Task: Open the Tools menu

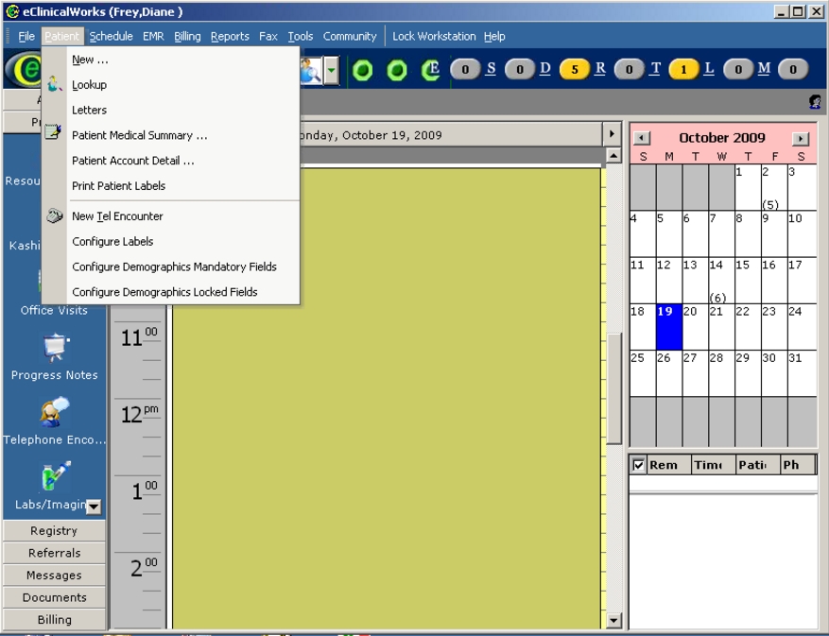Action: 301,37
